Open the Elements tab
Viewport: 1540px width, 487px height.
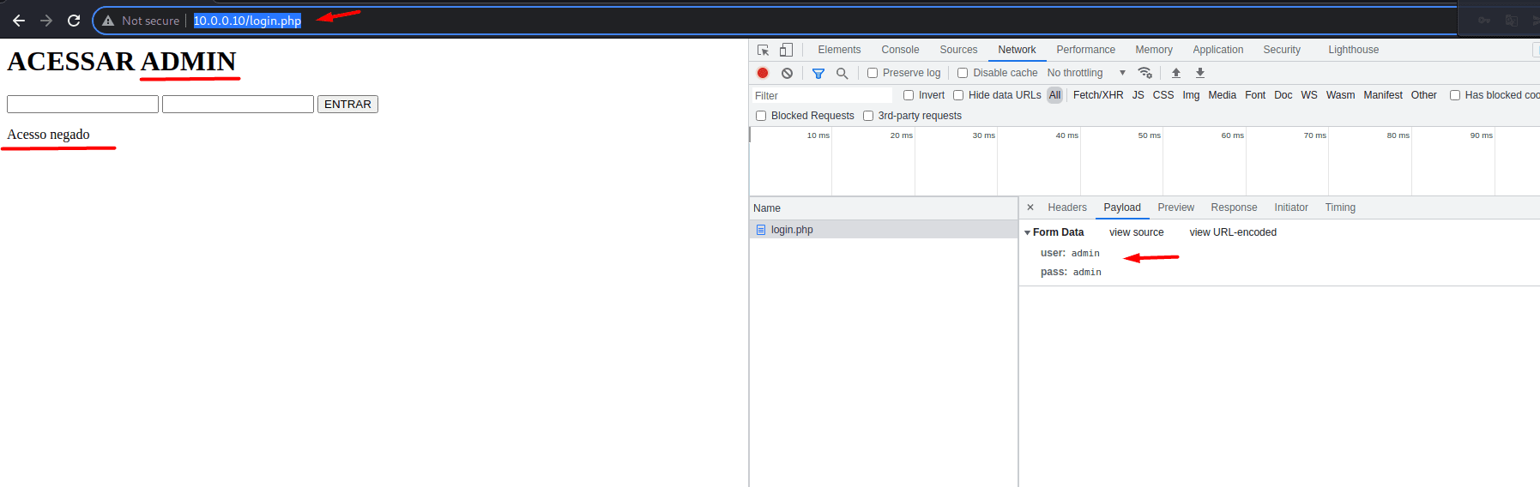coord(839,50)
